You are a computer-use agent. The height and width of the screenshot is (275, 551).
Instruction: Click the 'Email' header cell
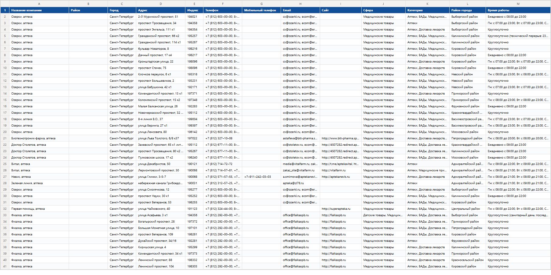pyautogui.click(x=300, y=10)
